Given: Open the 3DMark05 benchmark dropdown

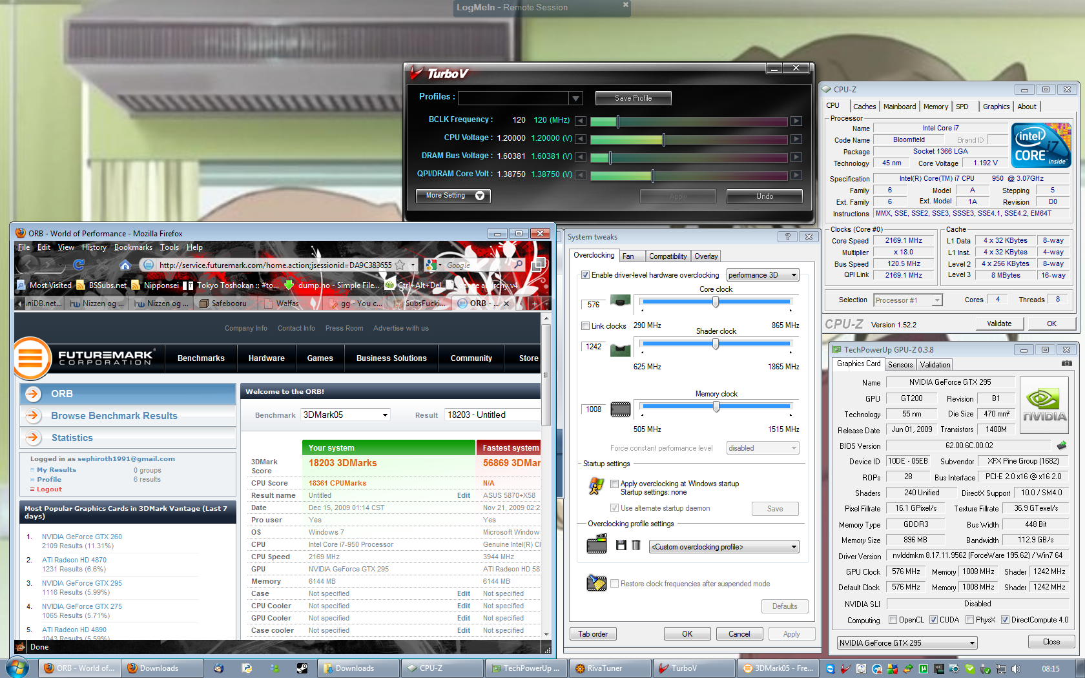Looking at the screenshot, I should [346, 415].
